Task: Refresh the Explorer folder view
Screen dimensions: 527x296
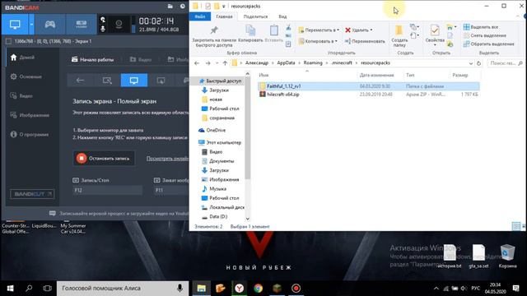Action: click(x=478, y=63)
